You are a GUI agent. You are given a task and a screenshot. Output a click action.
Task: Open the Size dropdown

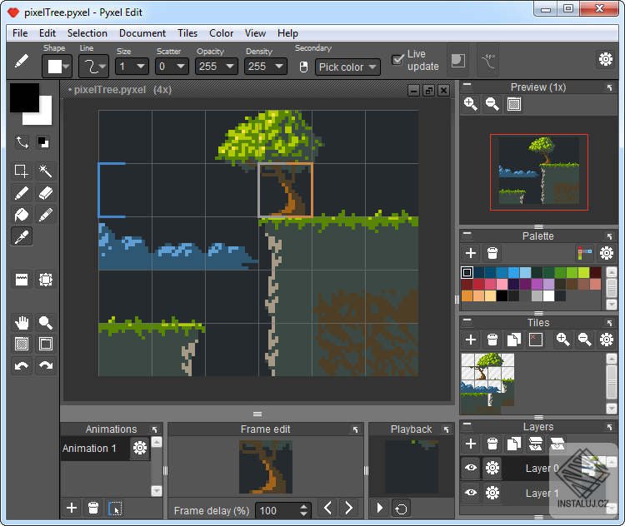[132, 67]
